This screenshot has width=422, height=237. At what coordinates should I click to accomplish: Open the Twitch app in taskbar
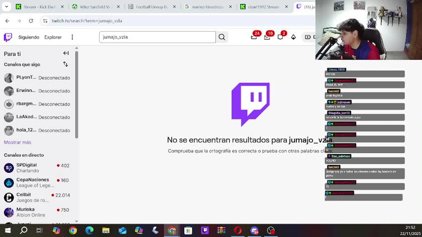point(205,230)
